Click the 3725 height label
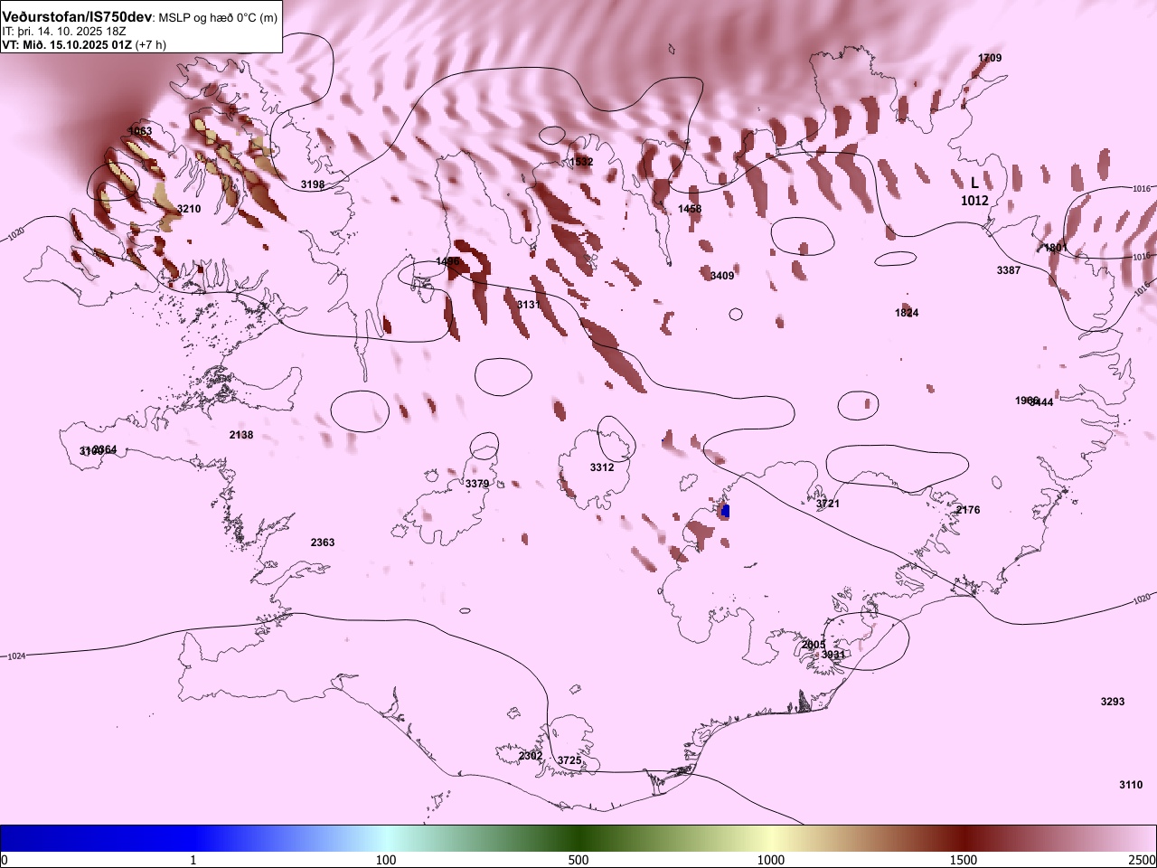Screen dimensions: 1157x868 (x=569, y=760)
